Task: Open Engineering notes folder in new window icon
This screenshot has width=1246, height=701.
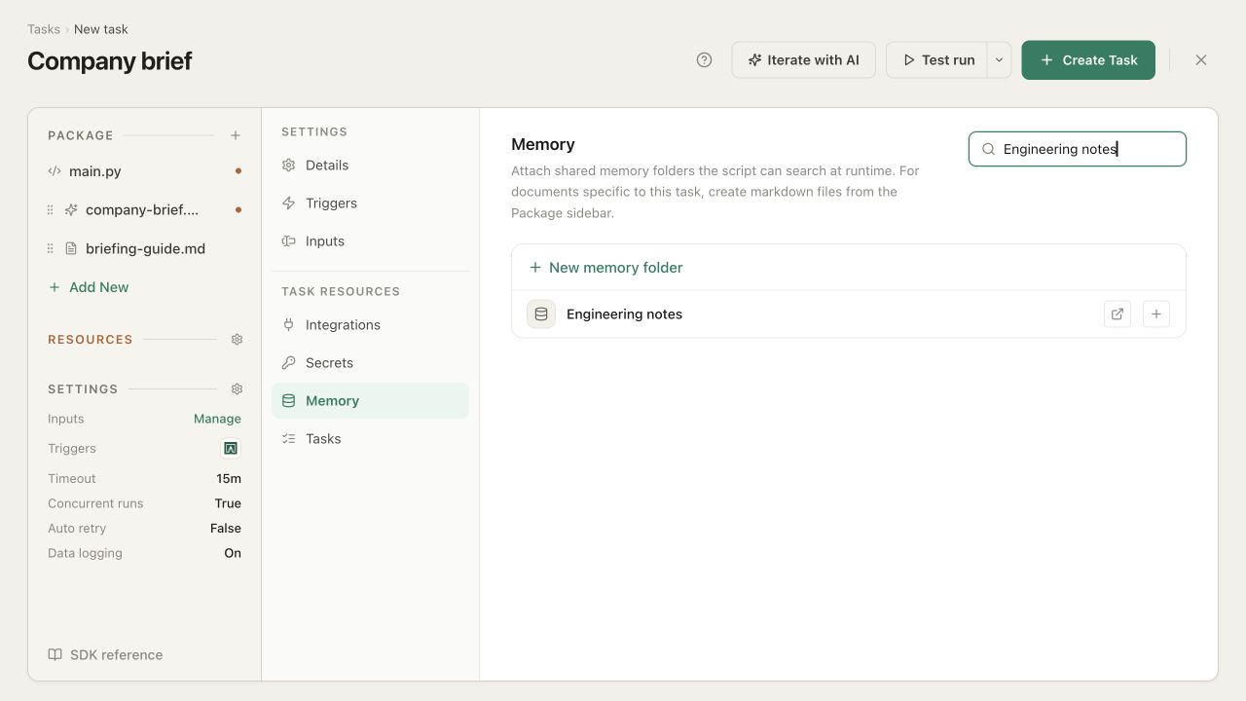Action: point(1118,314)
